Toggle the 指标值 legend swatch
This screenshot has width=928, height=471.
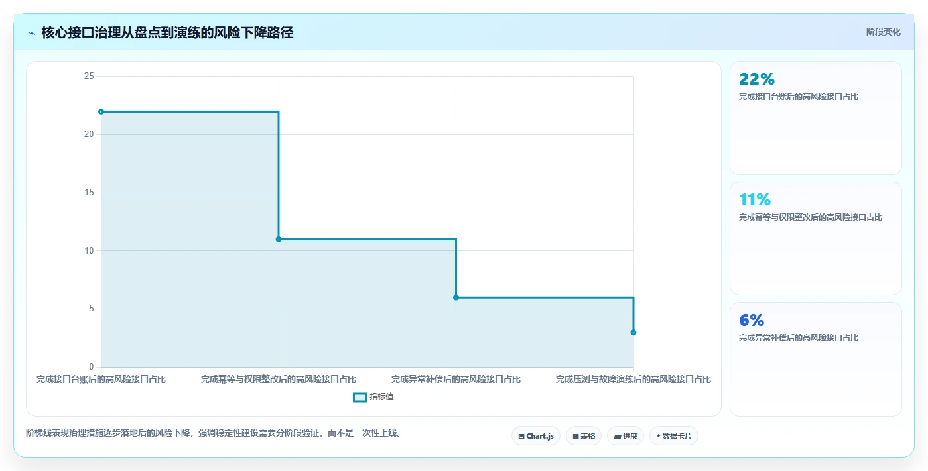point(360,397)
